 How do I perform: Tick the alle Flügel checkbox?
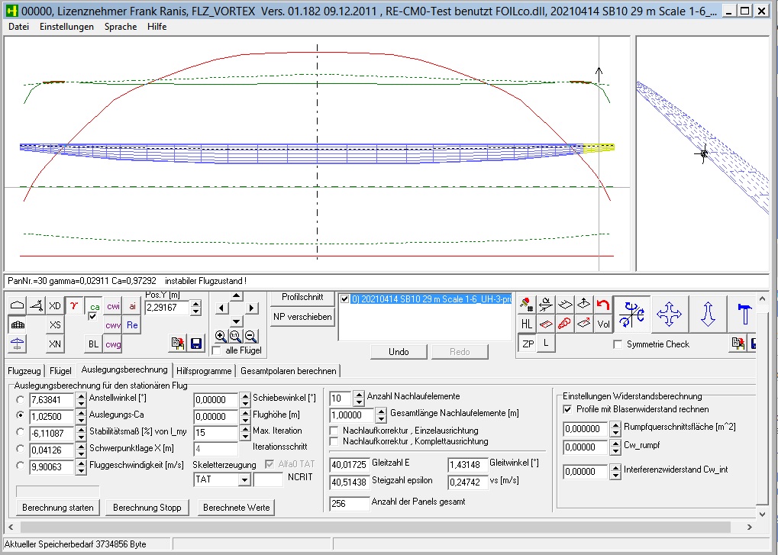click(217, 350)
